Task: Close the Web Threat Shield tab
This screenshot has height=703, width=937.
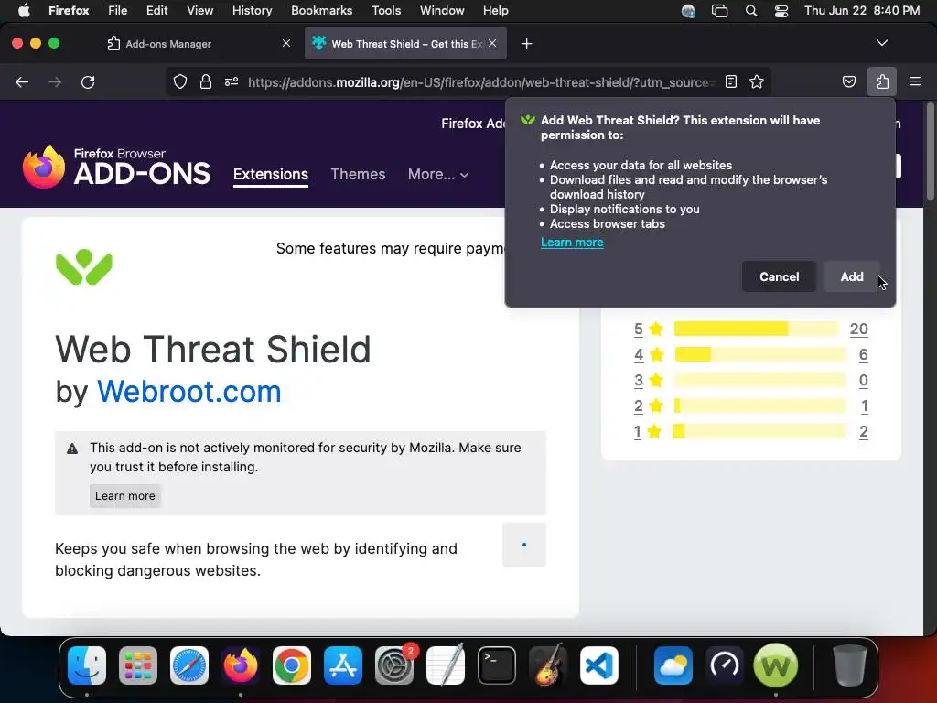Action: point(491,43)
